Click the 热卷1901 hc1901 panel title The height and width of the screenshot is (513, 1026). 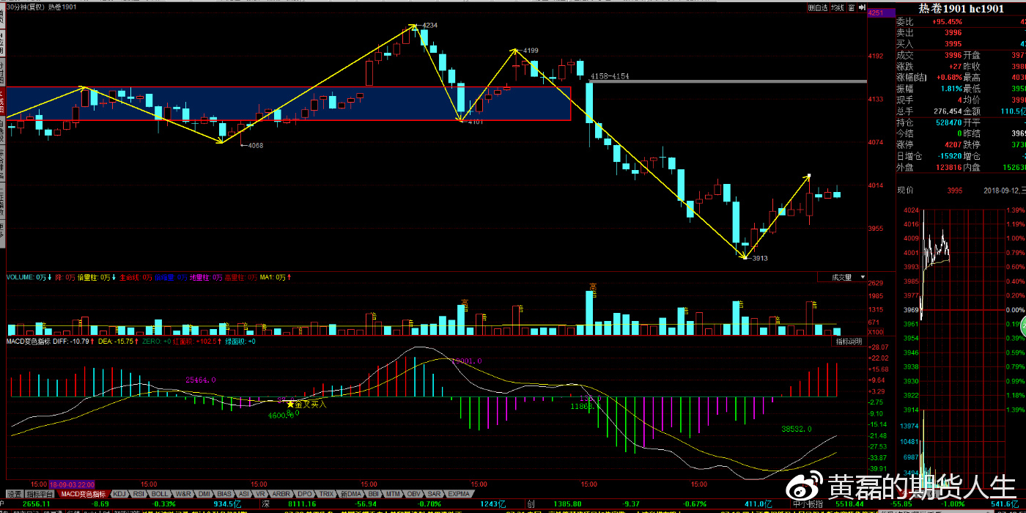pos(961,9)
